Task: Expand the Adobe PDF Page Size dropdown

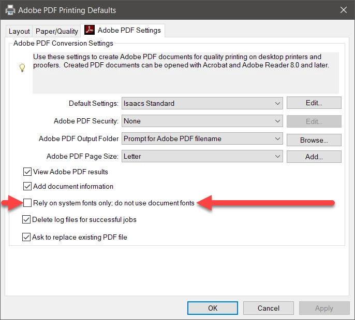Action: pos(202,156)
